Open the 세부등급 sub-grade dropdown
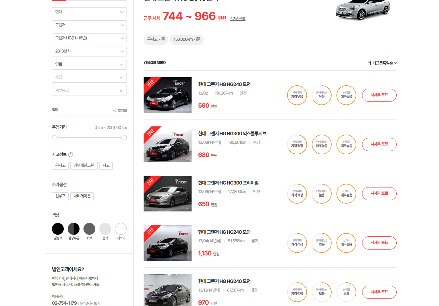439x306 pixels. point(89,91)
